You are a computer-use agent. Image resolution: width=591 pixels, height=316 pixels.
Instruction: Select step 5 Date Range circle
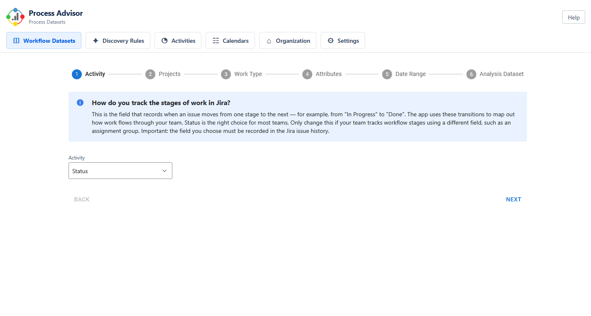(x=387, y=74)
